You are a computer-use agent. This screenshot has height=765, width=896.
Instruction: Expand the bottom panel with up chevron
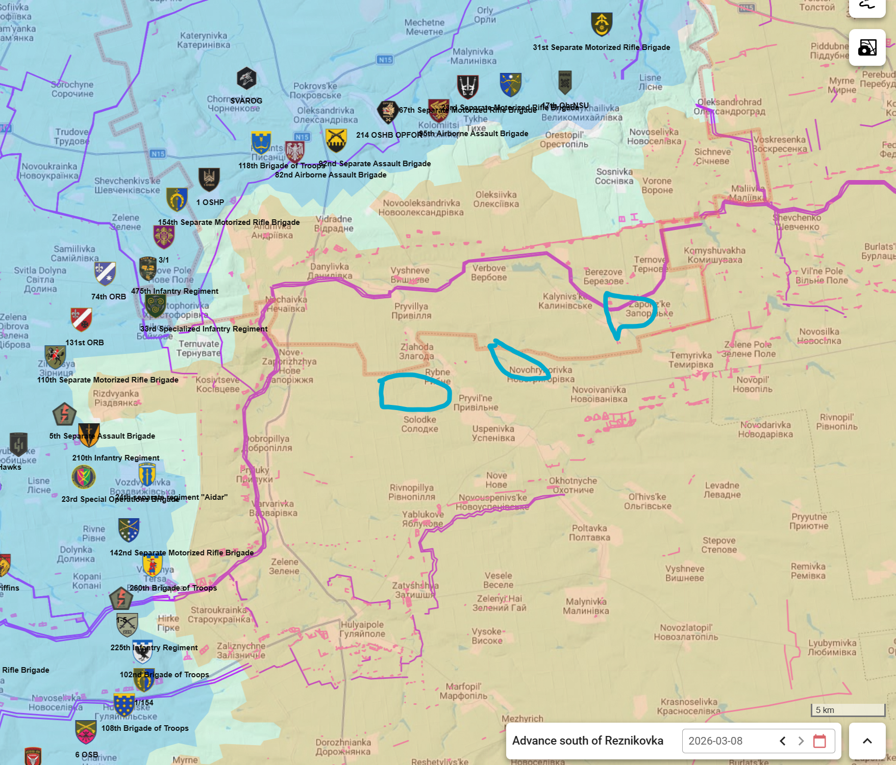tap(867, 741)
